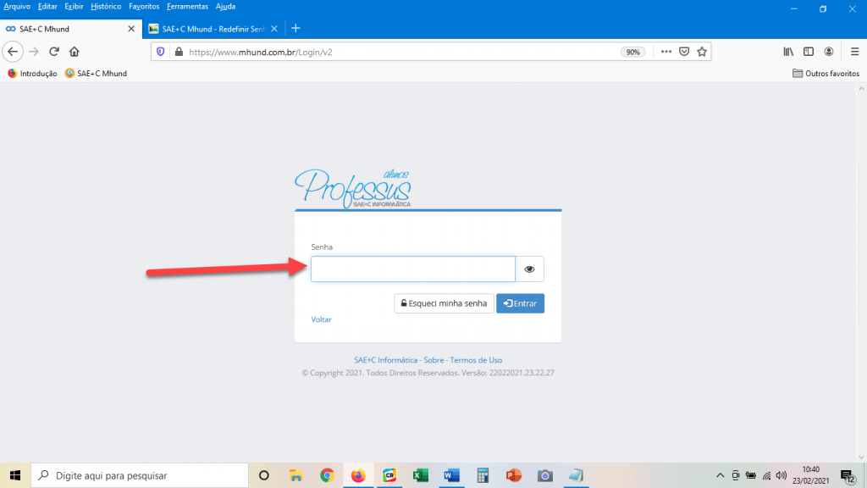Open the Sobre footer link
This screenshot has width=867, height=488.
coord(433,360)
